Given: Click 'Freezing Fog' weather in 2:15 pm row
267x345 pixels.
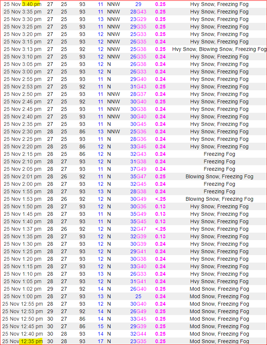Looking at the screenshot, I should click(x=219, y=154).
